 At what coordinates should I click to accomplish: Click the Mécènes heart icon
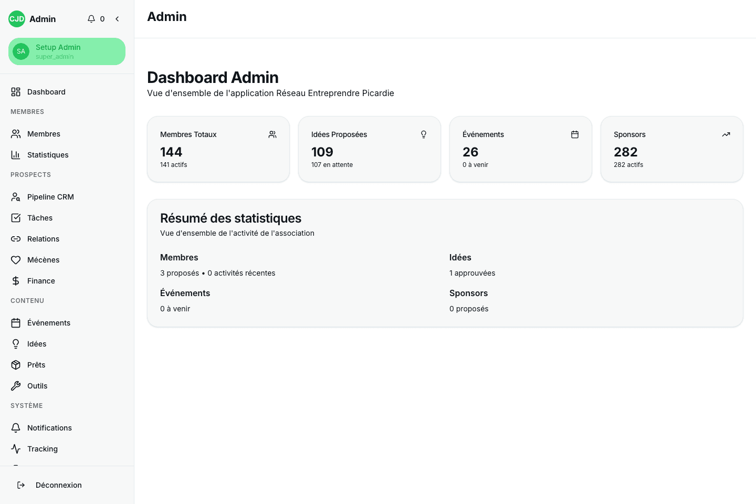coord(16,260)
